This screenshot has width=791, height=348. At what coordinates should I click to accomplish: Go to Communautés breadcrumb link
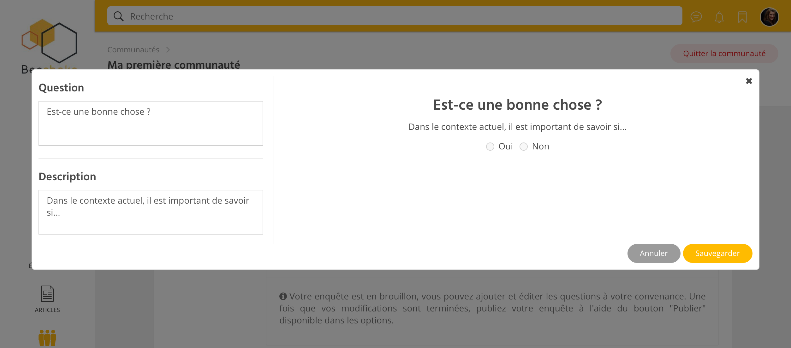(133, 50)
